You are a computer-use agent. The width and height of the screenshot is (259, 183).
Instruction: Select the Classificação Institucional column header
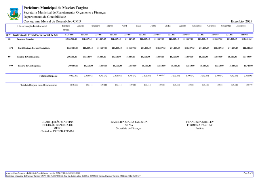tap(32, 26)
